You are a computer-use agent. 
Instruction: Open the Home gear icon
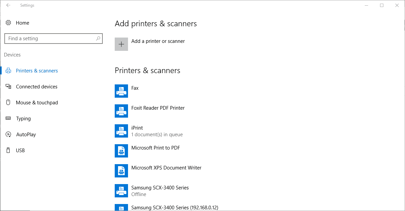click(8, 23)
